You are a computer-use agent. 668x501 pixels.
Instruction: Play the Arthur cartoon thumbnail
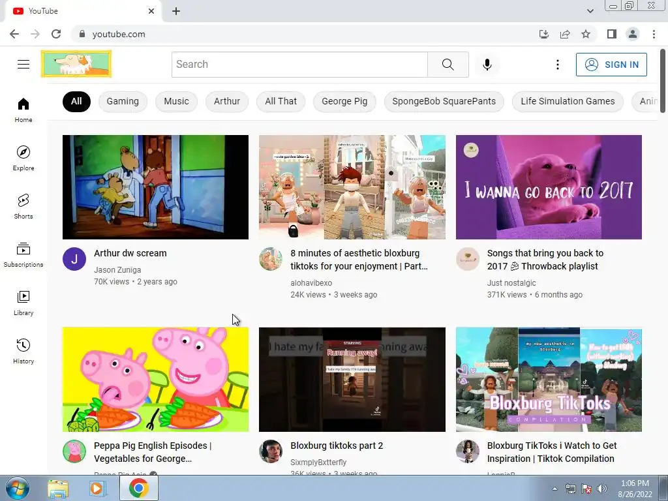(155, 187)
